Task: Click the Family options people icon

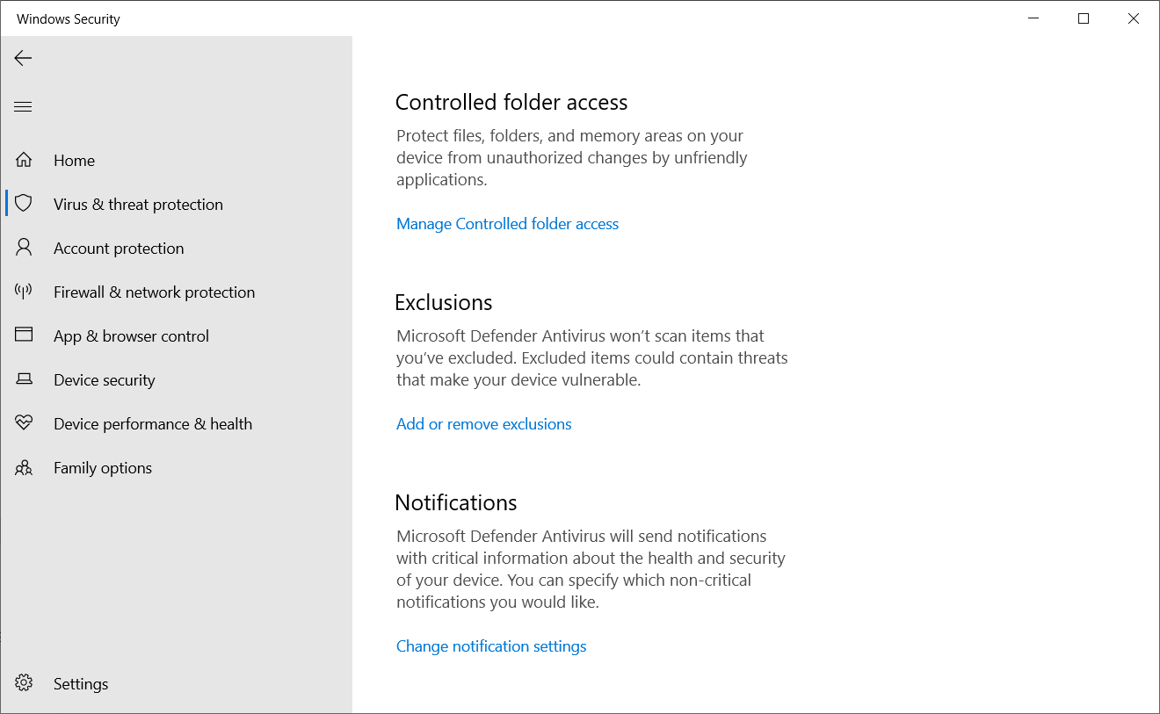Action: tap(24, 467)
